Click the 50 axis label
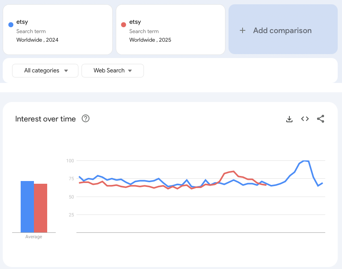342x269 pixels. 71,197
